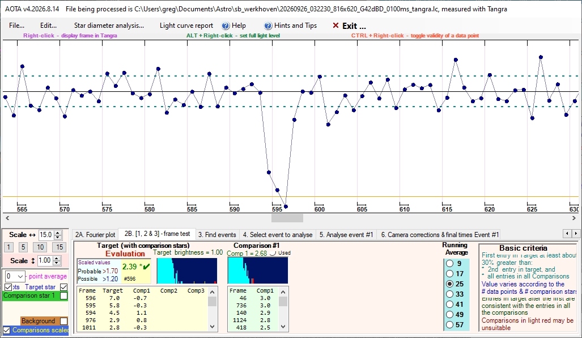Click the horizontal Scale 15.0 field
Image resolution: width=582 pixels, height=338 pixels.
point(46,235)
